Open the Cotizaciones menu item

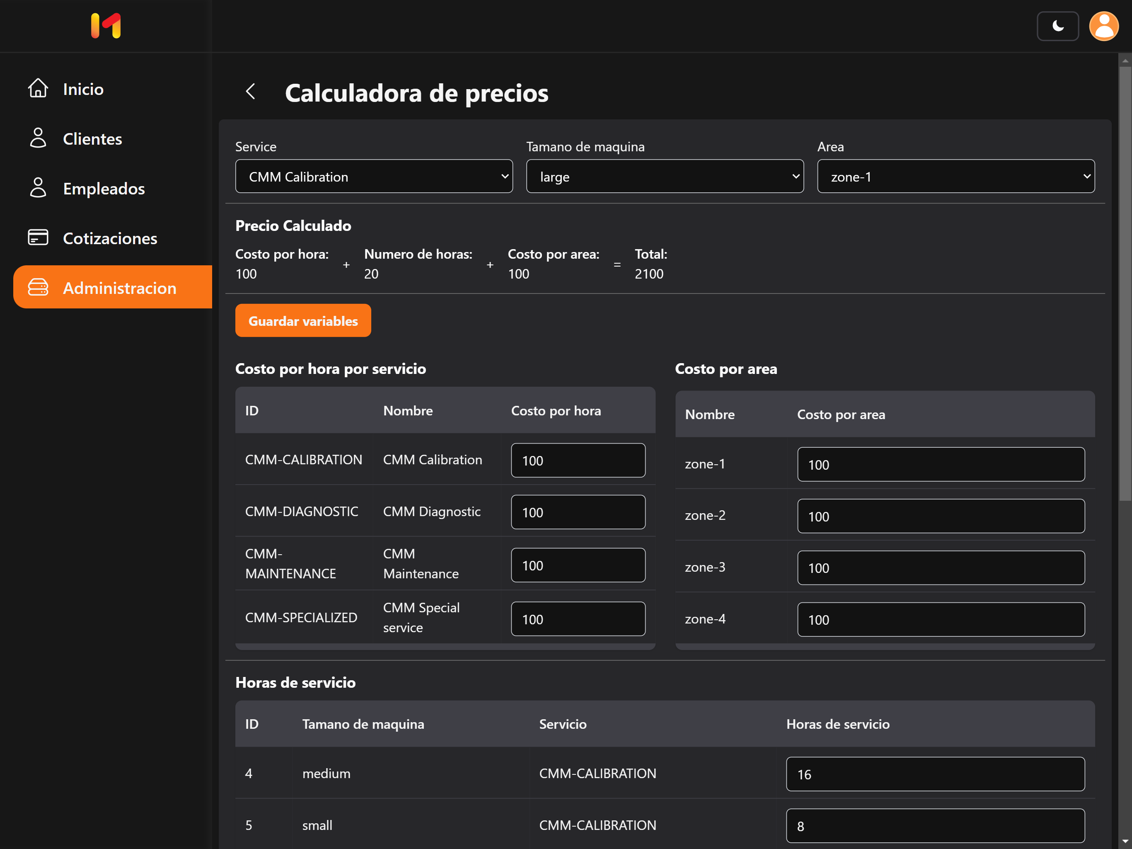(113, 238)
